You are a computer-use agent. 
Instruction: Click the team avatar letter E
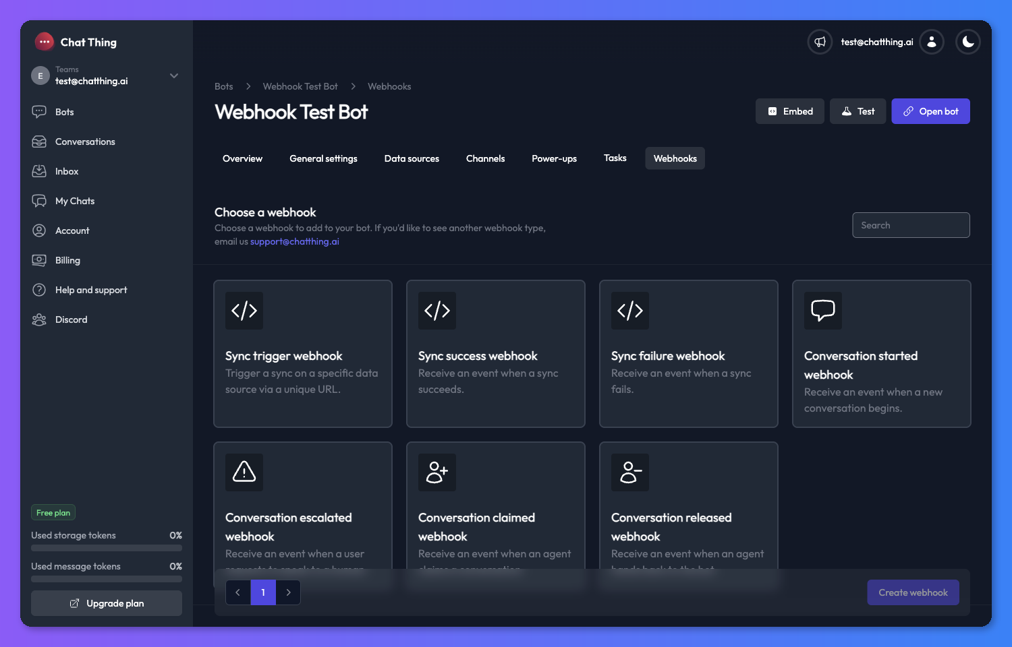coord(40,75)
